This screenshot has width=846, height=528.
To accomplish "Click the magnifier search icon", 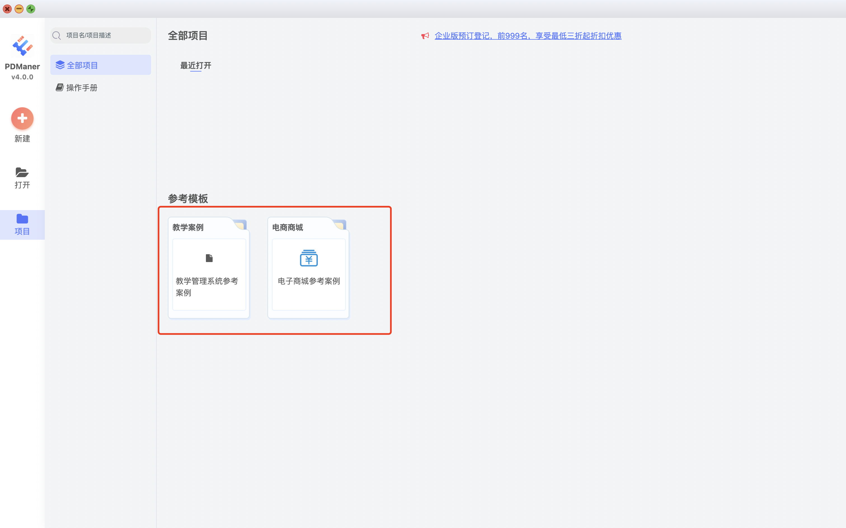I will [57, 36].
